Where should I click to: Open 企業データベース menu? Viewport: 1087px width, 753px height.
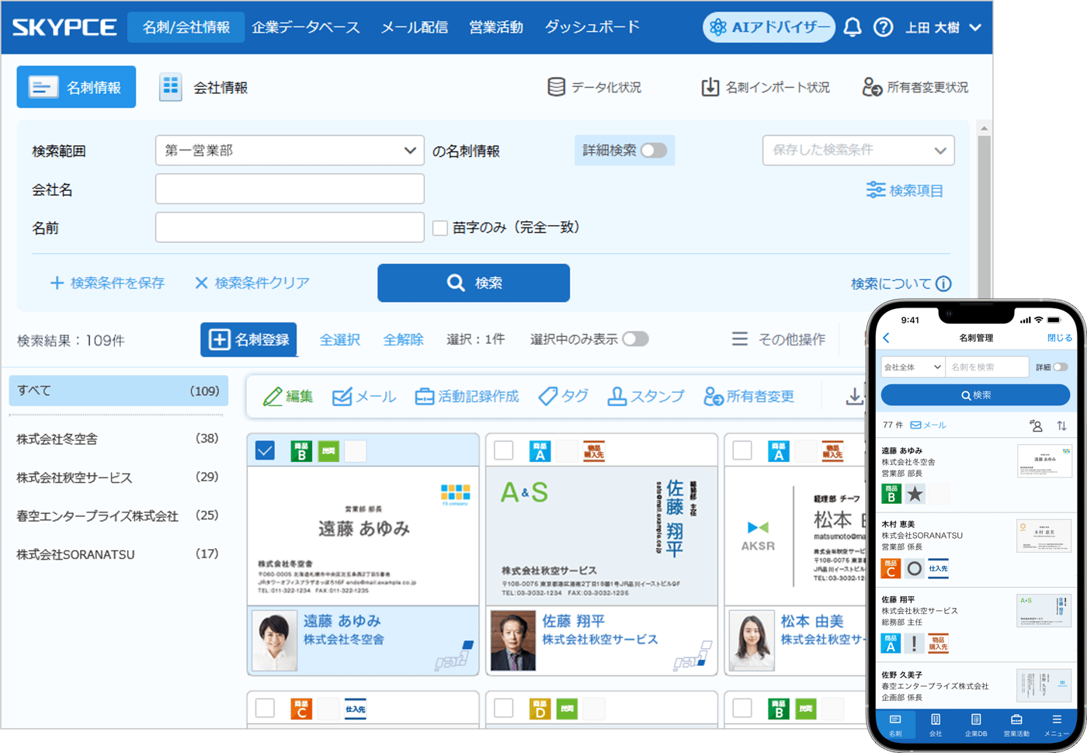point(306,27)
